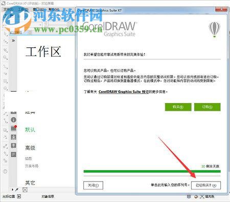Image resolution: width=230 pixels, height=202 pixels.
Task: Click the 对象信息 status bar text
Action: pyautogui.click(x=48, y=196)
